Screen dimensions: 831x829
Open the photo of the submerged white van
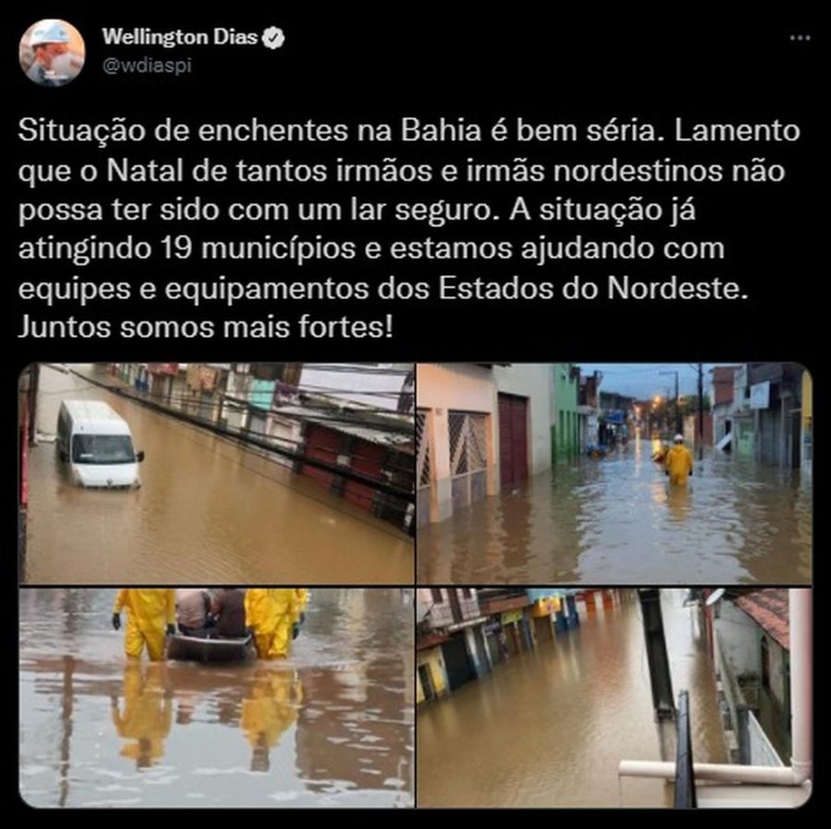pyautogui.click(x=216, y=474)
